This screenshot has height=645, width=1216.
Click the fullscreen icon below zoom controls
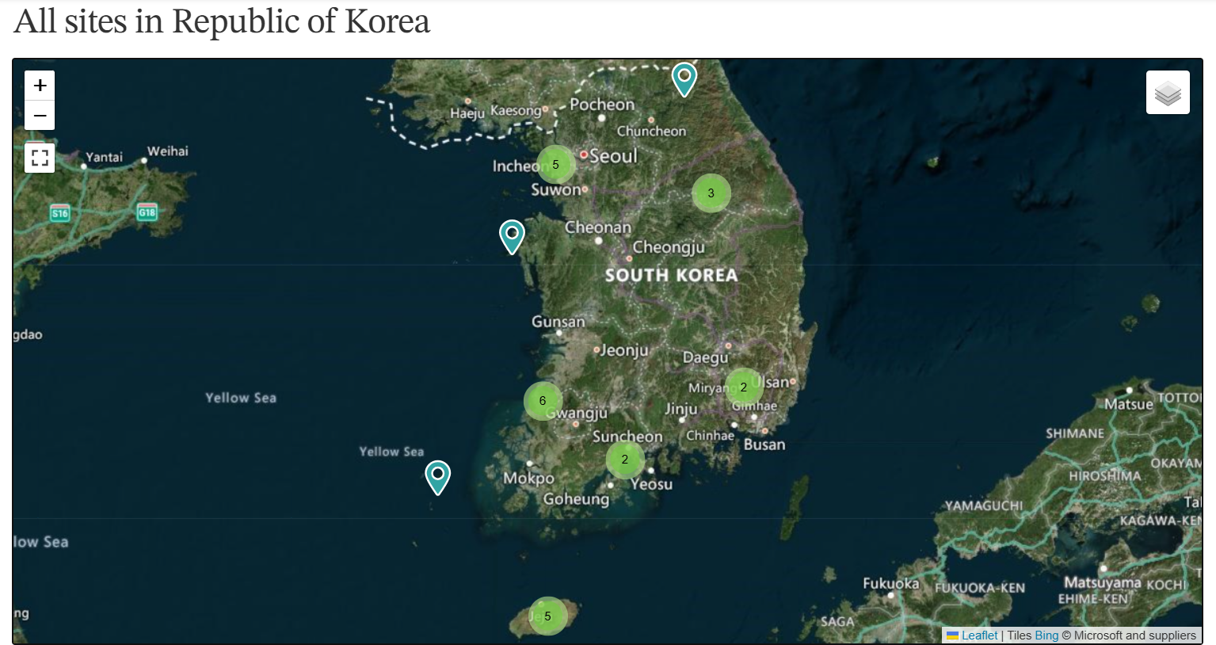pyautogui.click(x=39, y=158)
